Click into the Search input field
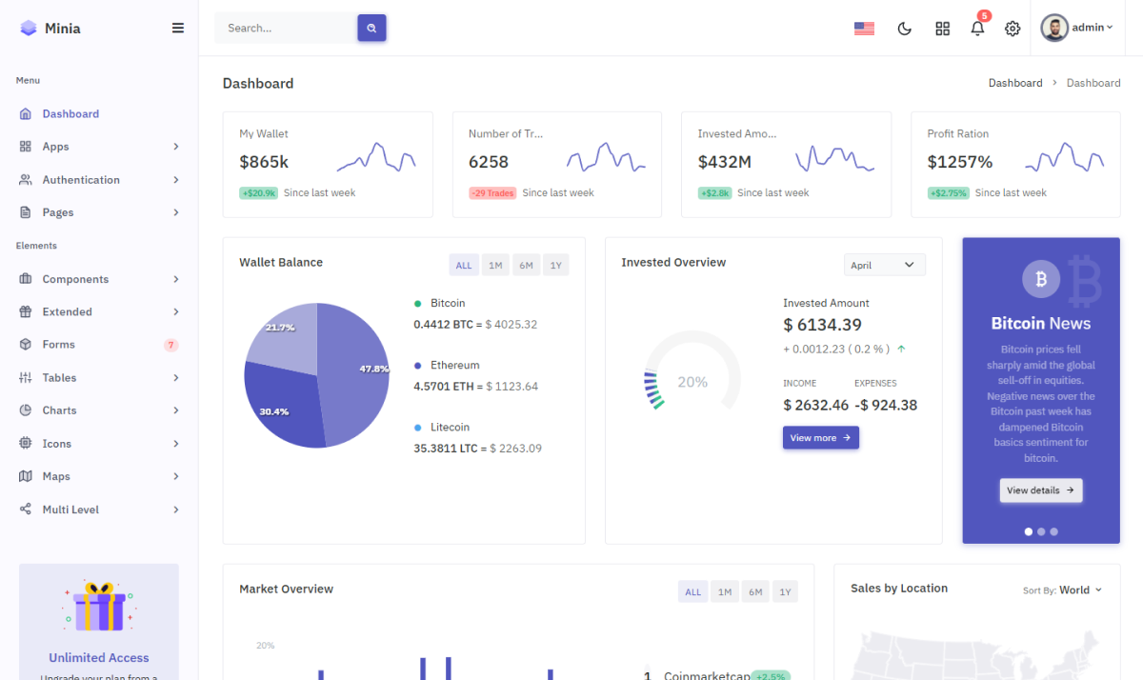Viewport: 1143px width, 680px height. pyautogui.click(x=286, y=29)
